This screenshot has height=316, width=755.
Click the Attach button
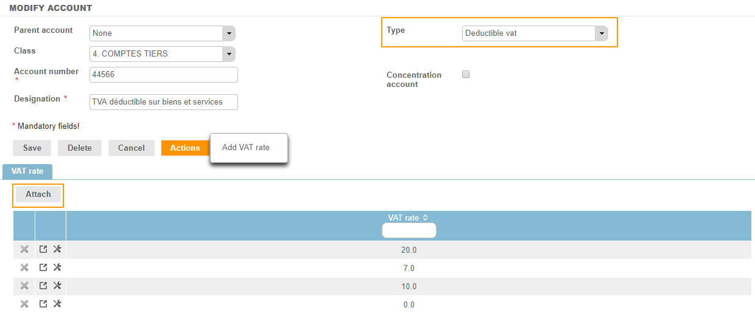tap(38, 194)
